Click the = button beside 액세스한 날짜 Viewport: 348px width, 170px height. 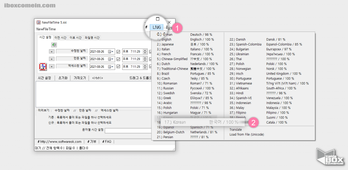point(51,66)
